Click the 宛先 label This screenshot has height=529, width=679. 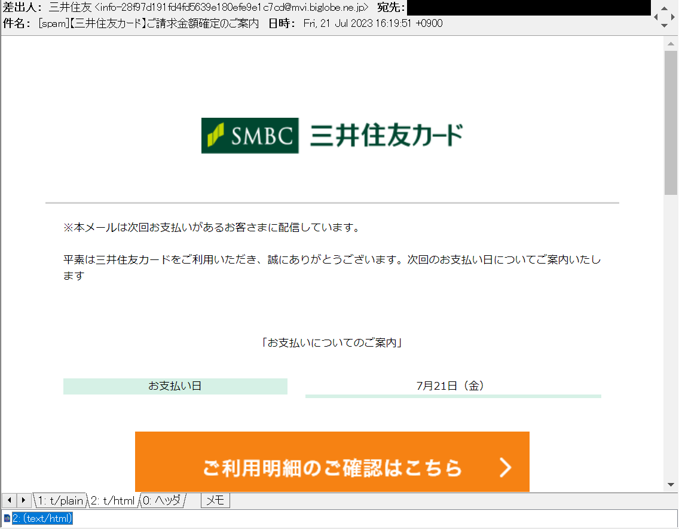pos(391,7)
